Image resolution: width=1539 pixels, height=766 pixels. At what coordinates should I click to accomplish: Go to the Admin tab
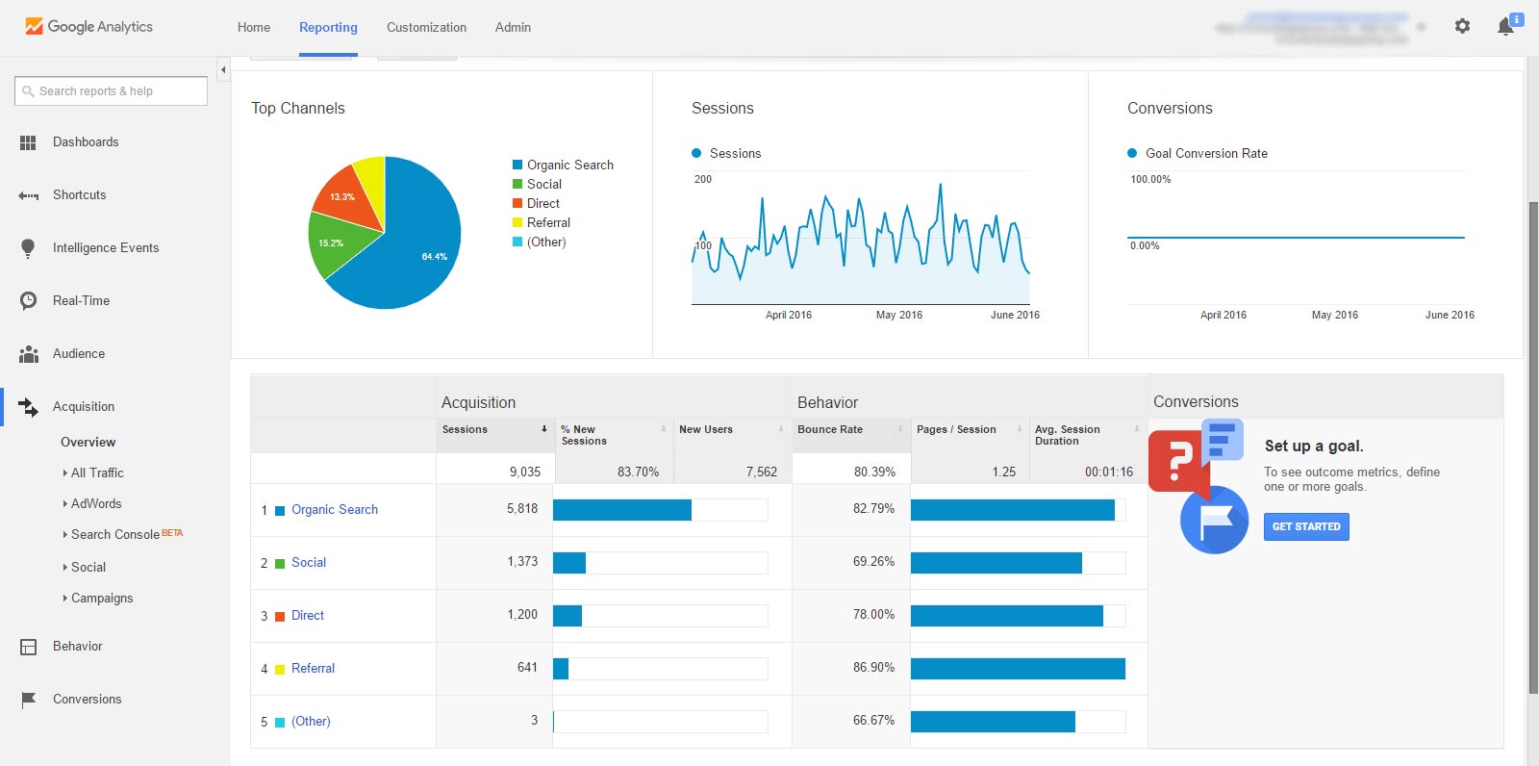pos(513,27)
